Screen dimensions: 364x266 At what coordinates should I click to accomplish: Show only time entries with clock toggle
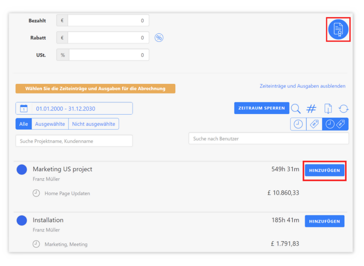pos(298,124)
